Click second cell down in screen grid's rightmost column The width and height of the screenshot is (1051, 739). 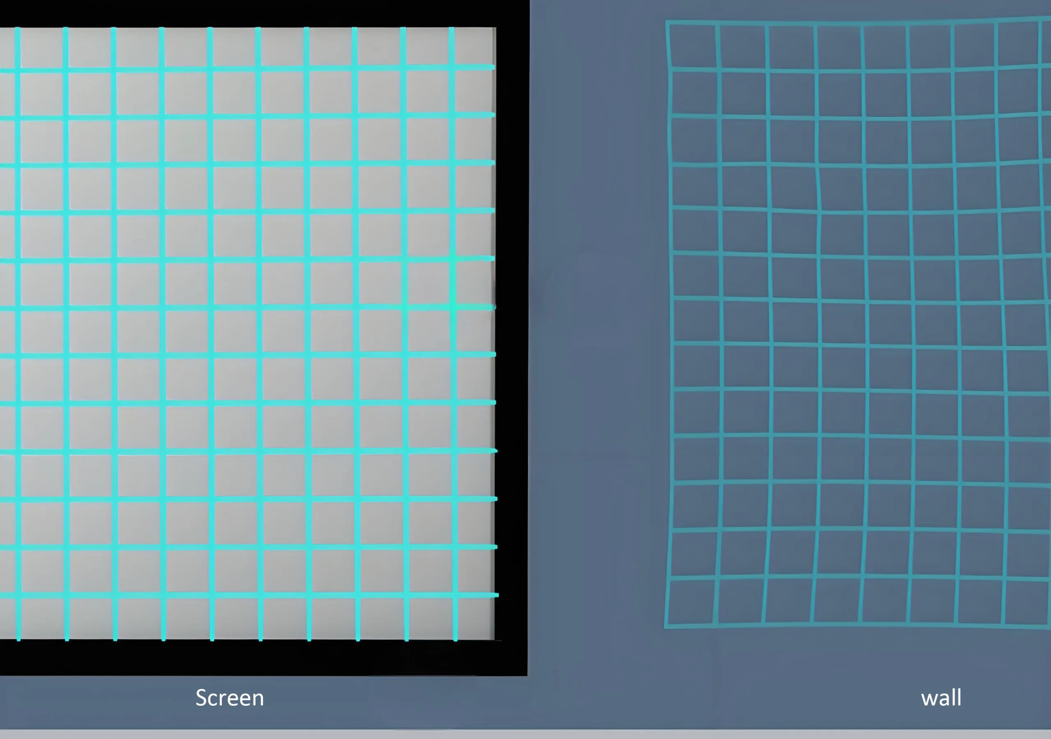[475, 91]
